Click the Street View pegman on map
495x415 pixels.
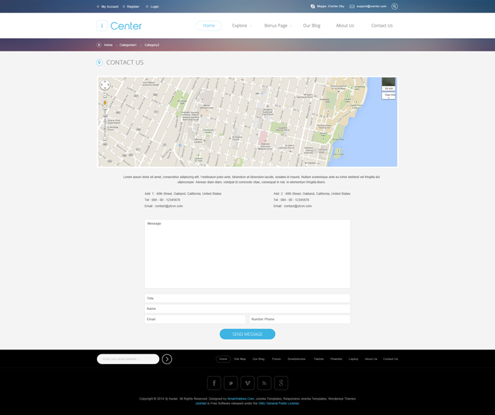pyautogui.click(x=105, y=104)
